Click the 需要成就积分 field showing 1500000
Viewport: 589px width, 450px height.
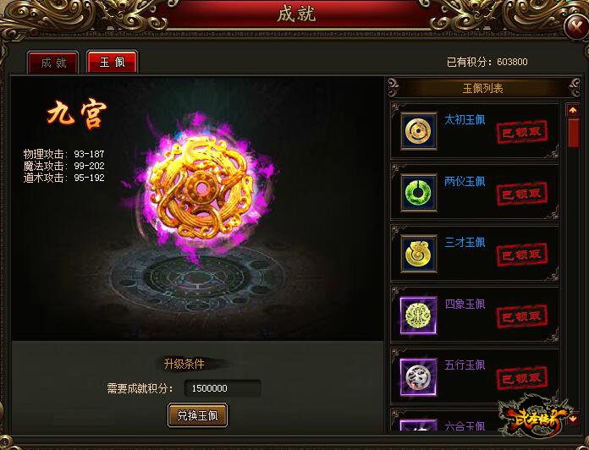click(223, 388)
